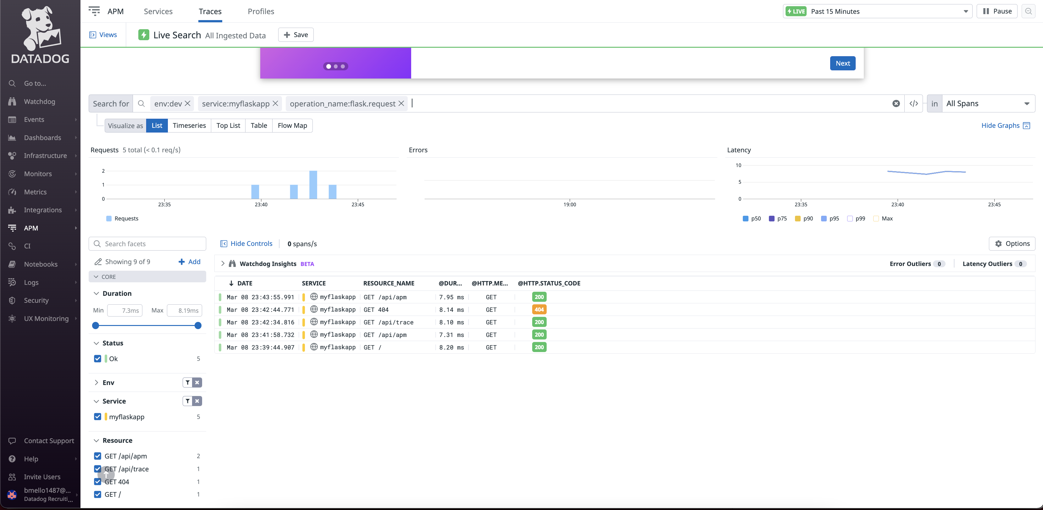Collapse the Status facet

click(97, 343)
